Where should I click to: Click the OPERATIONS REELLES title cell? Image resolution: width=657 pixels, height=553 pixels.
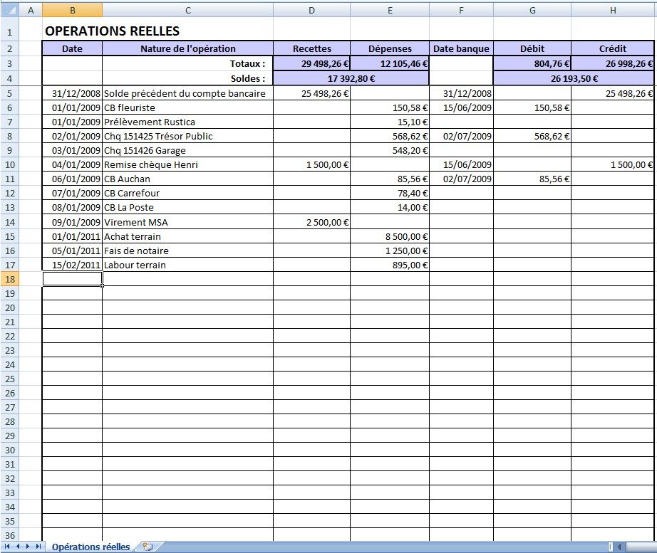113,31
